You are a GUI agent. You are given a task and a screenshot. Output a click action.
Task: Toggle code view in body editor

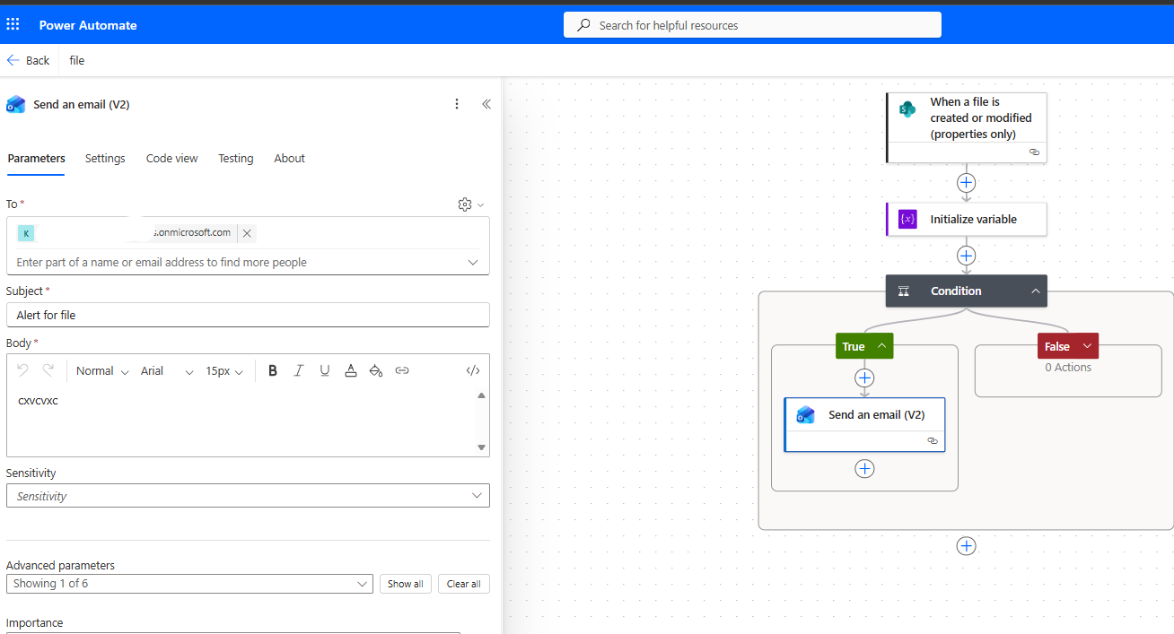tap(473, 370)
